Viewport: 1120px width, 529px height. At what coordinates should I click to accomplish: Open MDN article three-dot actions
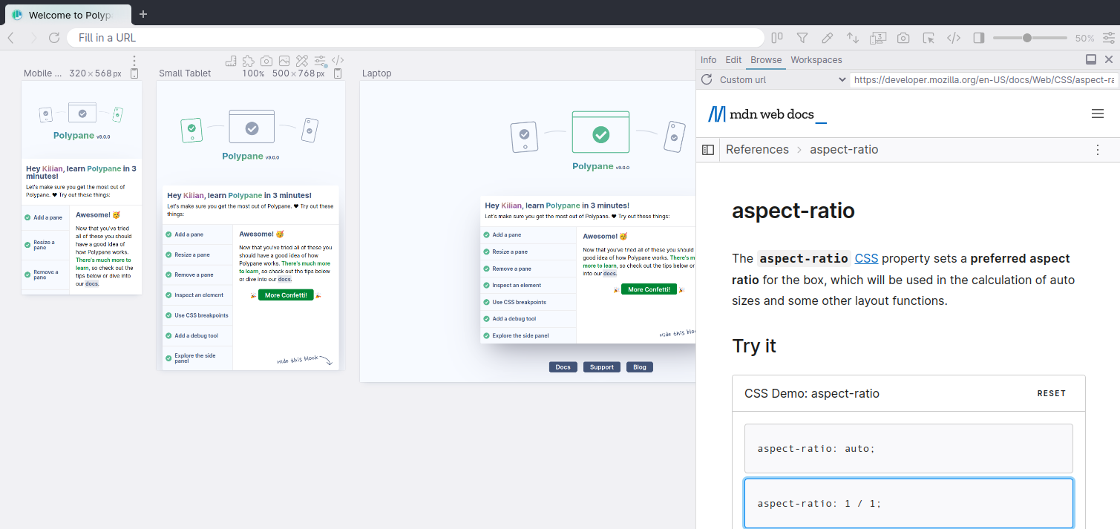click(x=1098, y=150)
